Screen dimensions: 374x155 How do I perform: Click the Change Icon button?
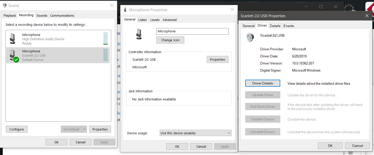click(x=170, y=40)
